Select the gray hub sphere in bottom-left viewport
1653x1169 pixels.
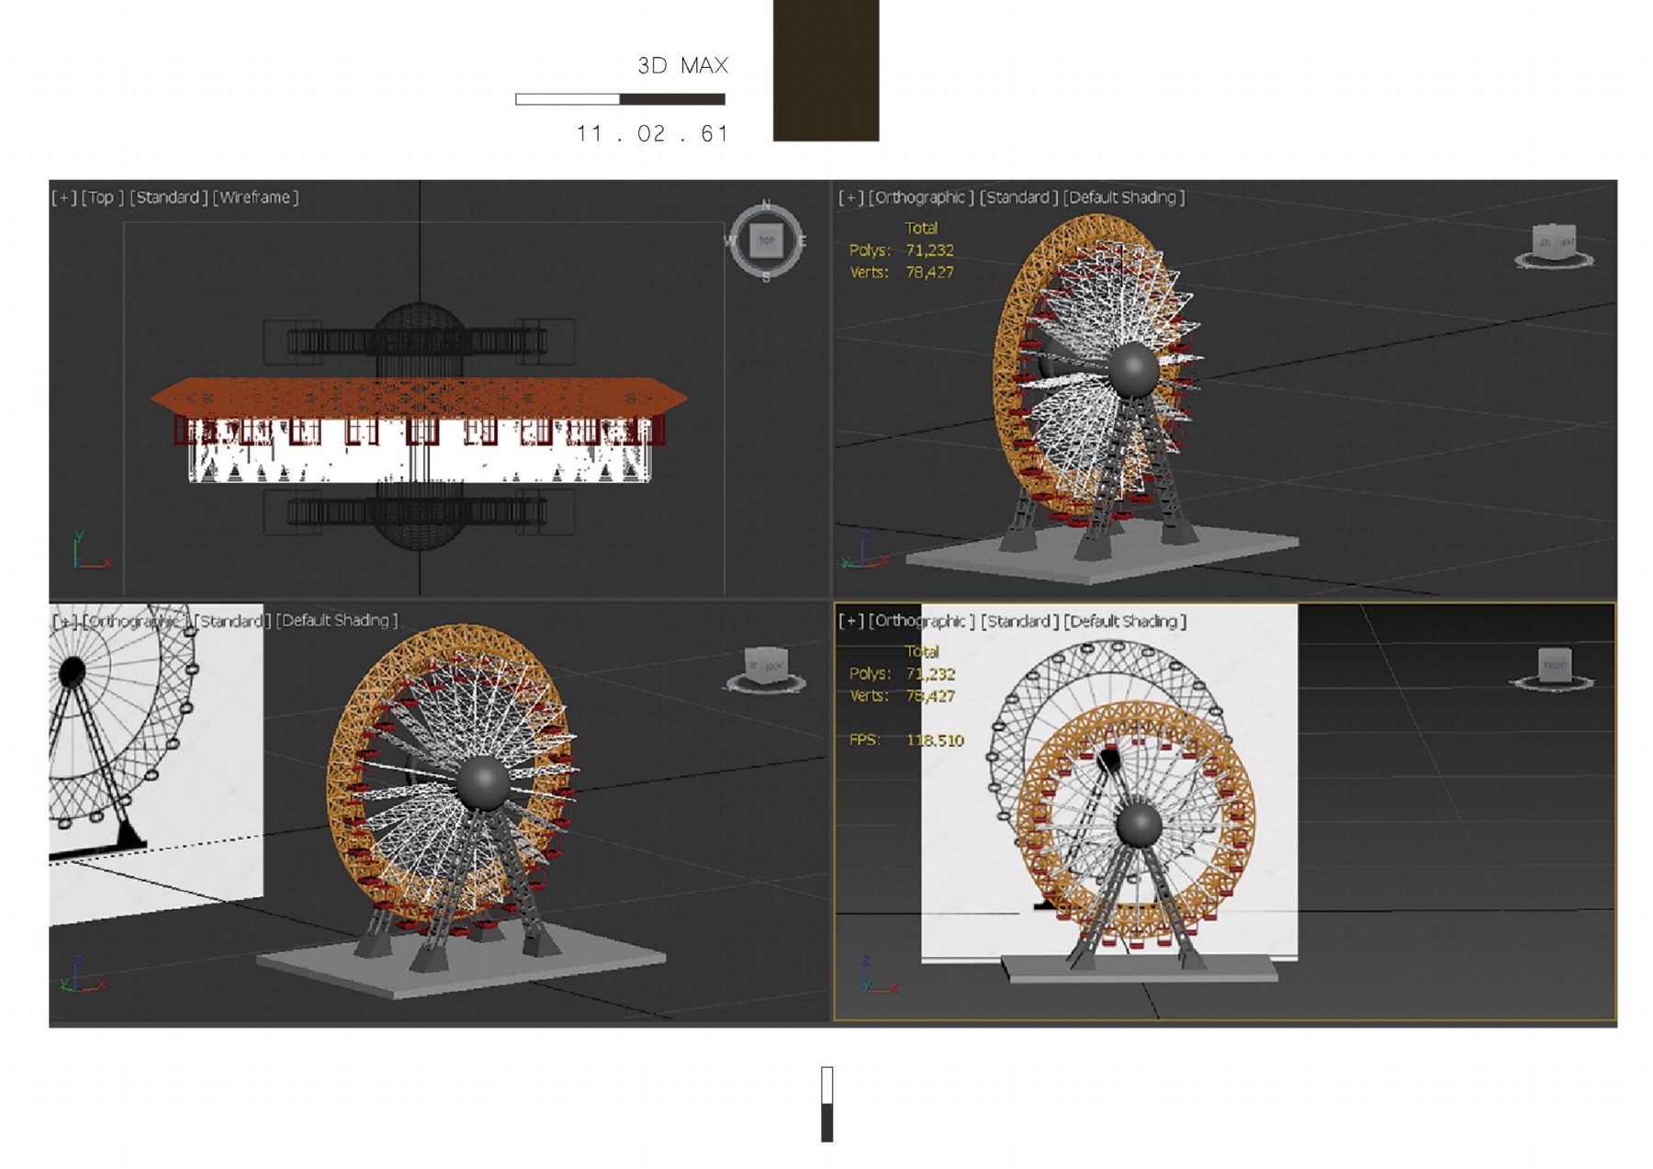482,782
